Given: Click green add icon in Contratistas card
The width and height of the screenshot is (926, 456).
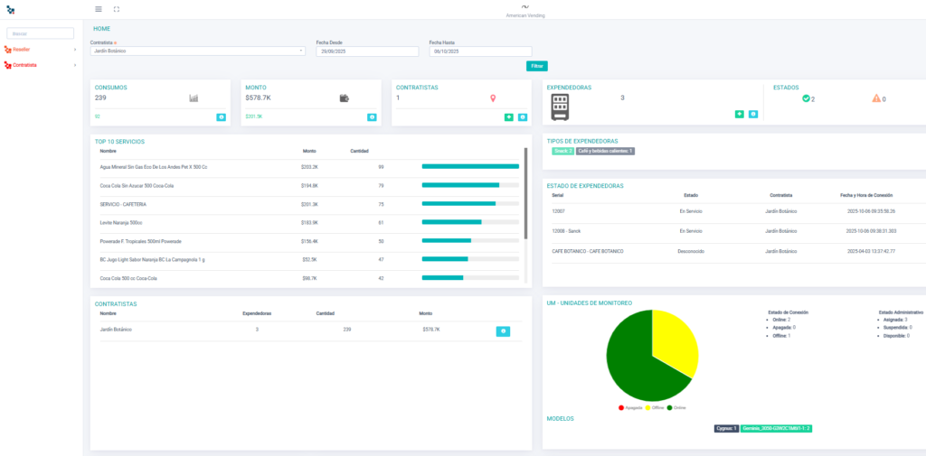Looking at the screenshot, I should (x=509, y=117).
